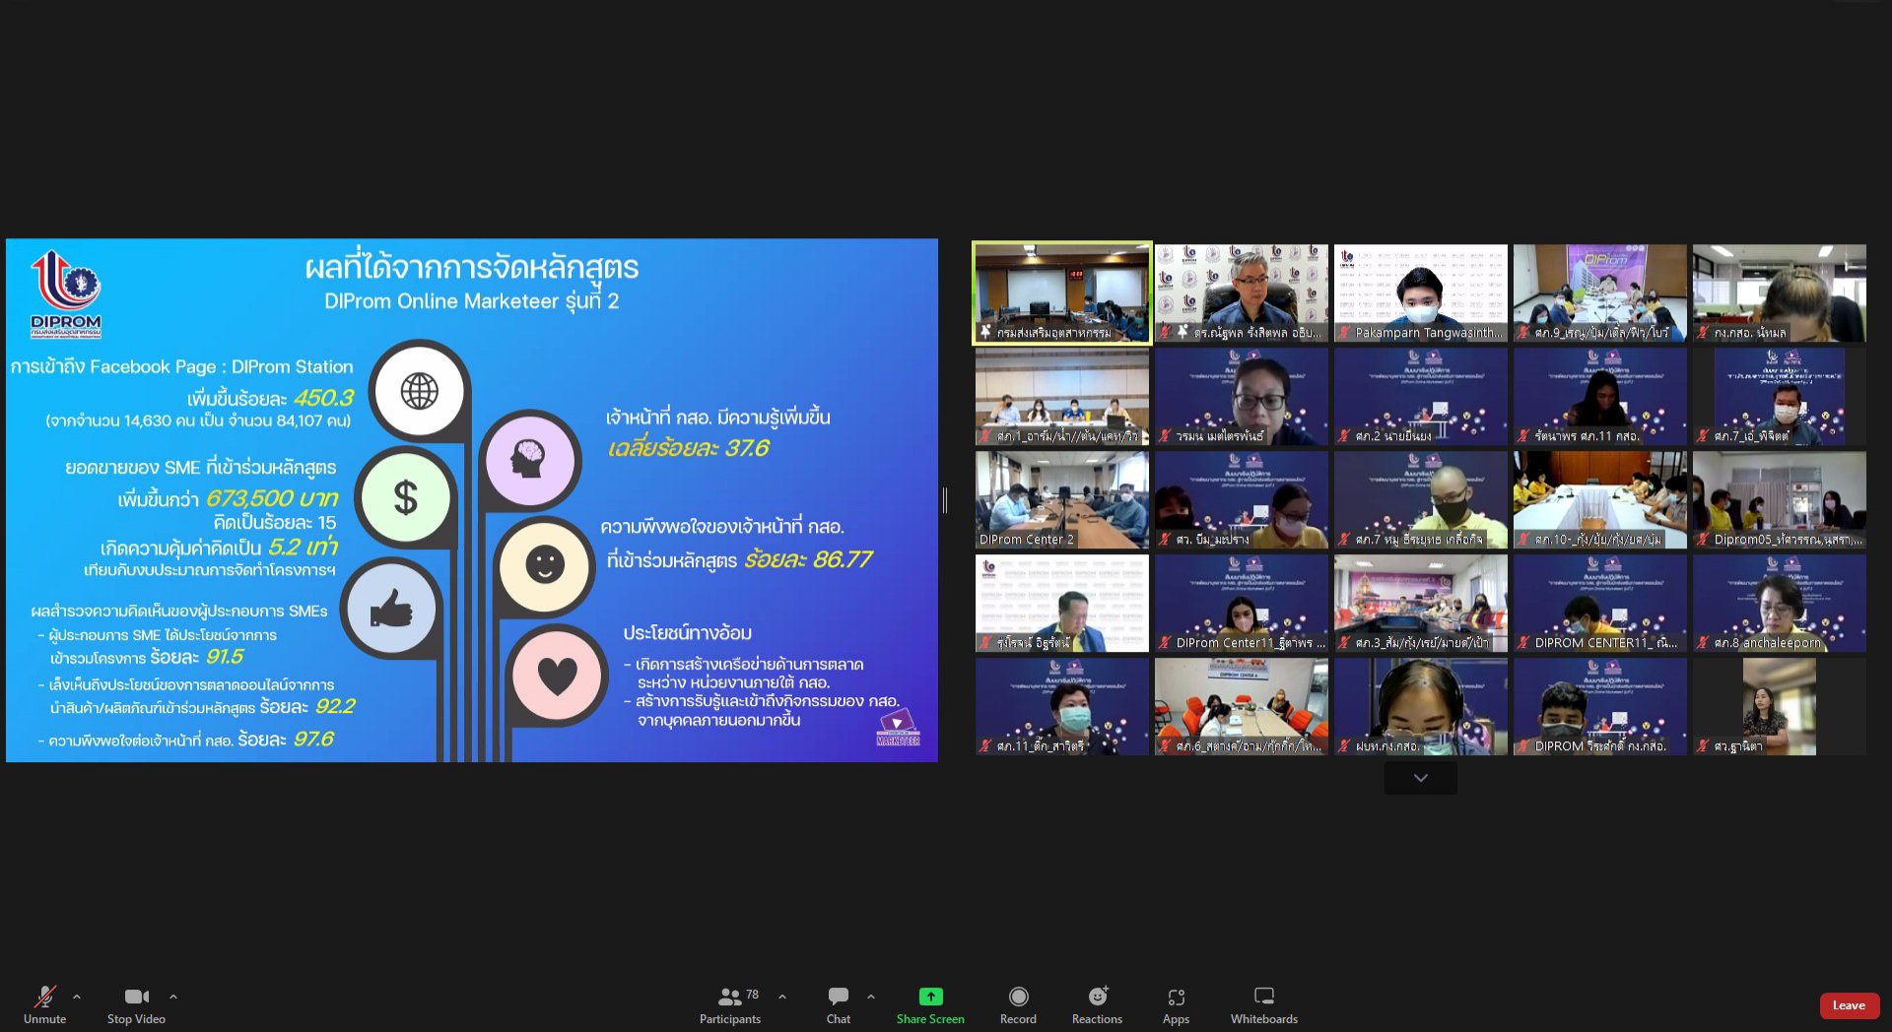Open the Chat panel
Image resolution: width=1892 pixels, height=1032 pixels.
click(839, 1004)
